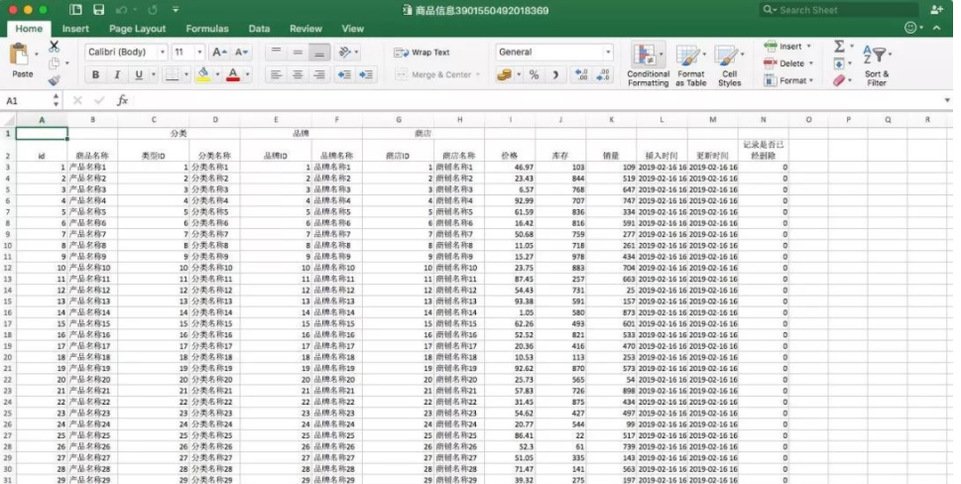Image resolution: width=961 pixels, height=484 pixels.
Task: Toggle align text right
Action: point(319,74)
